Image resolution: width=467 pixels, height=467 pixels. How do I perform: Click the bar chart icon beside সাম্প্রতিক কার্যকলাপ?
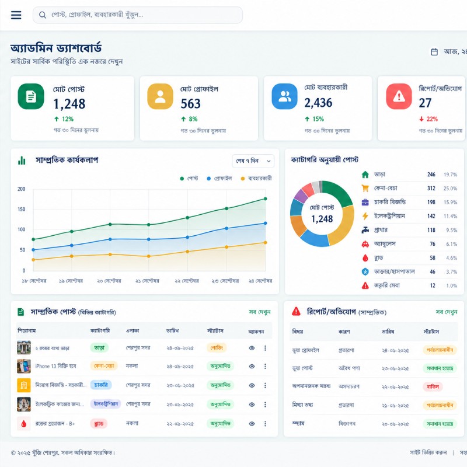point(22,160)
